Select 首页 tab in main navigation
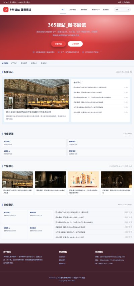The width and height of the screenshot is (134, 286). click(63, 10)
